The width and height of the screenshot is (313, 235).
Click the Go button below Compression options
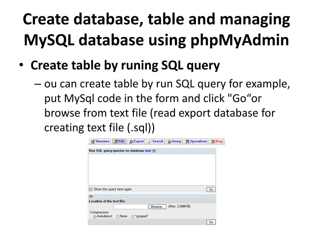tap(211, 222)
